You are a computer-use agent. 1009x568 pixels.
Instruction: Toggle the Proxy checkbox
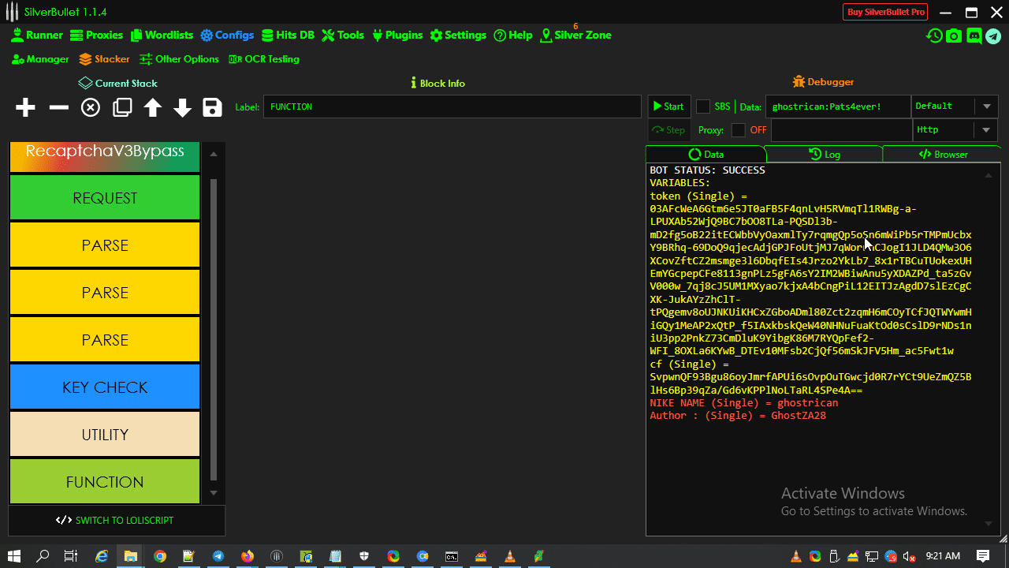[738, 130]
